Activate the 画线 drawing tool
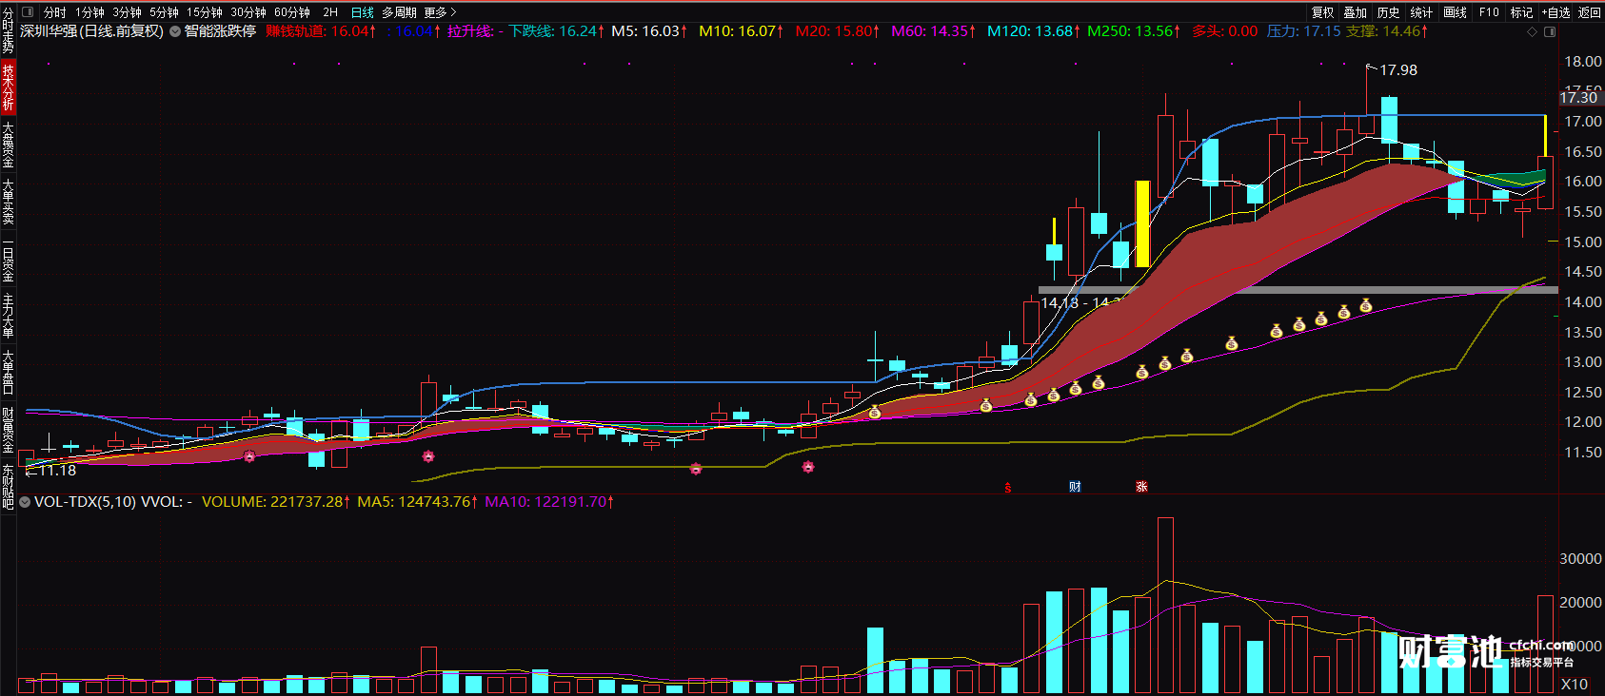Image resolution: width=1605 pixels, height=696 pixels. click(1455, 12)
